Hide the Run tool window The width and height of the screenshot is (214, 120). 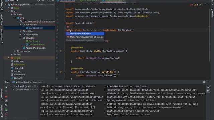coord(208,82)
